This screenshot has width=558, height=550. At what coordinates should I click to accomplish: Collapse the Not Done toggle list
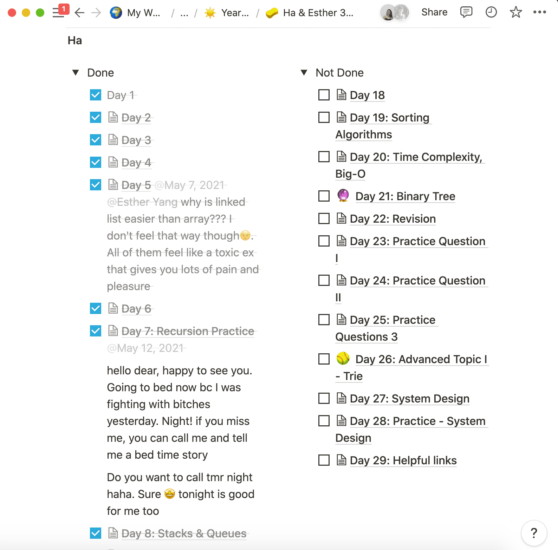(304, 73)
